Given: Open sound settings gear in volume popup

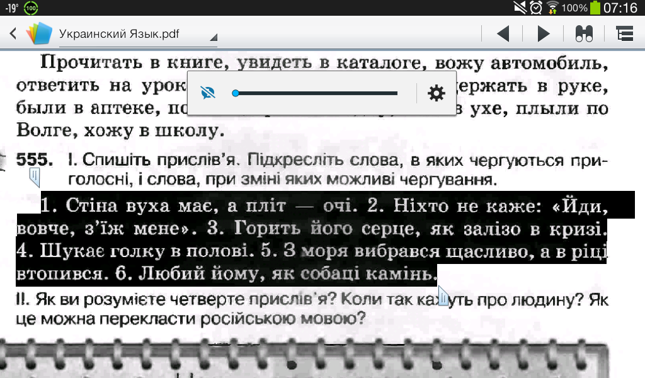Looking at the screenshot, I should coord(437,93).
